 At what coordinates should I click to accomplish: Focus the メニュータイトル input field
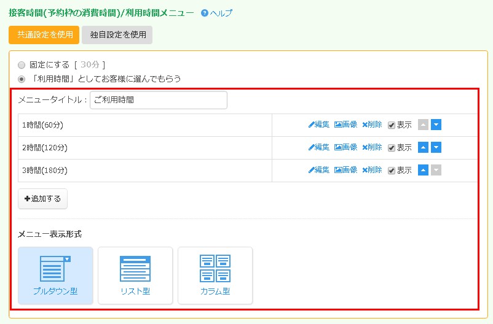point(159,100)
